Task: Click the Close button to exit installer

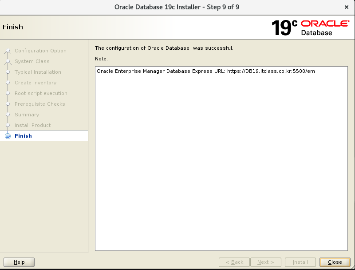Action: pyautogui.click(x=335, y=262)
